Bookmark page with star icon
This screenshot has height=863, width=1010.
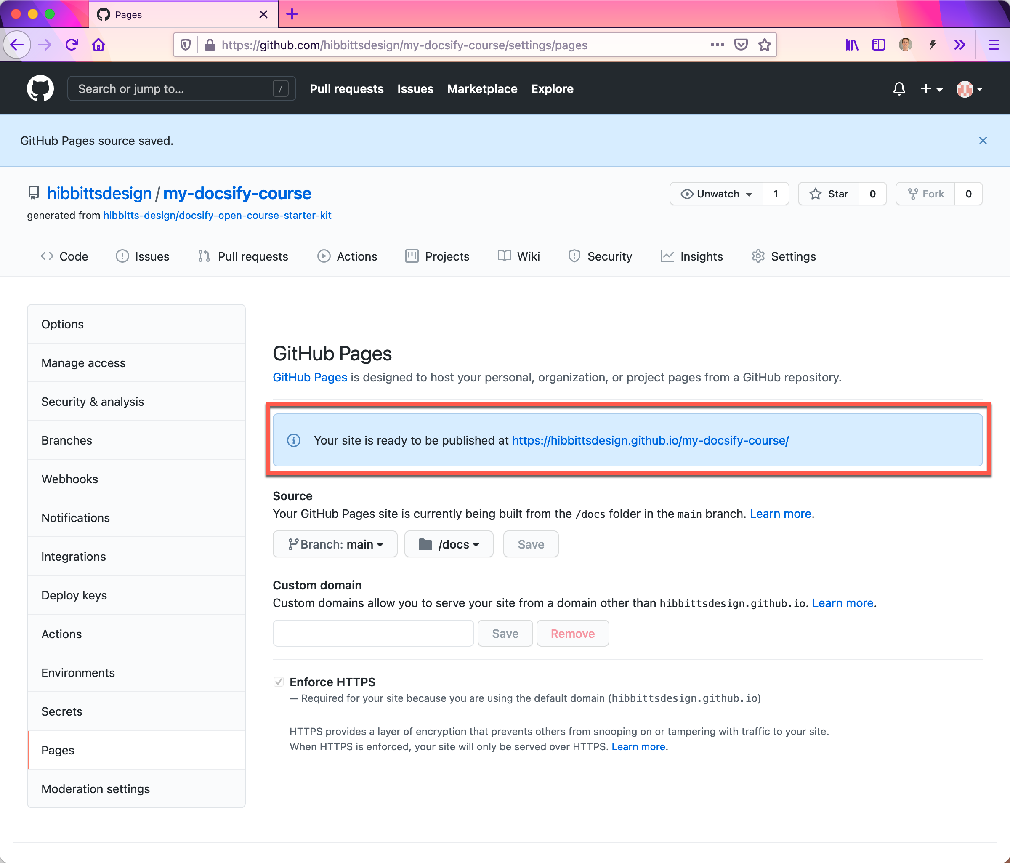tap(764, 45)
